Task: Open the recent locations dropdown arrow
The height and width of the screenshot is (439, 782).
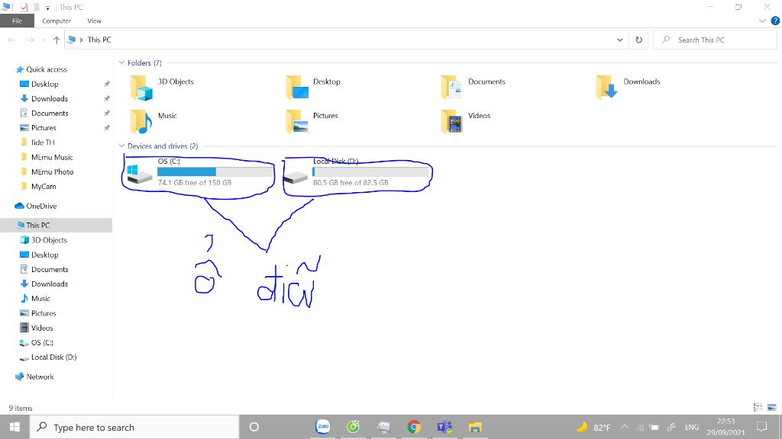Action: click(x=44, y=40)
